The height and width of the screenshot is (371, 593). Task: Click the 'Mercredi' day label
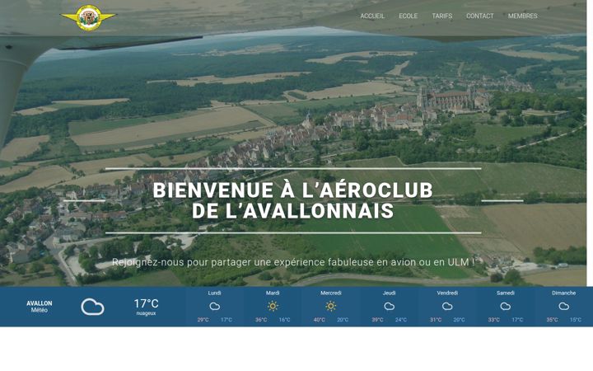pos(331,293)
